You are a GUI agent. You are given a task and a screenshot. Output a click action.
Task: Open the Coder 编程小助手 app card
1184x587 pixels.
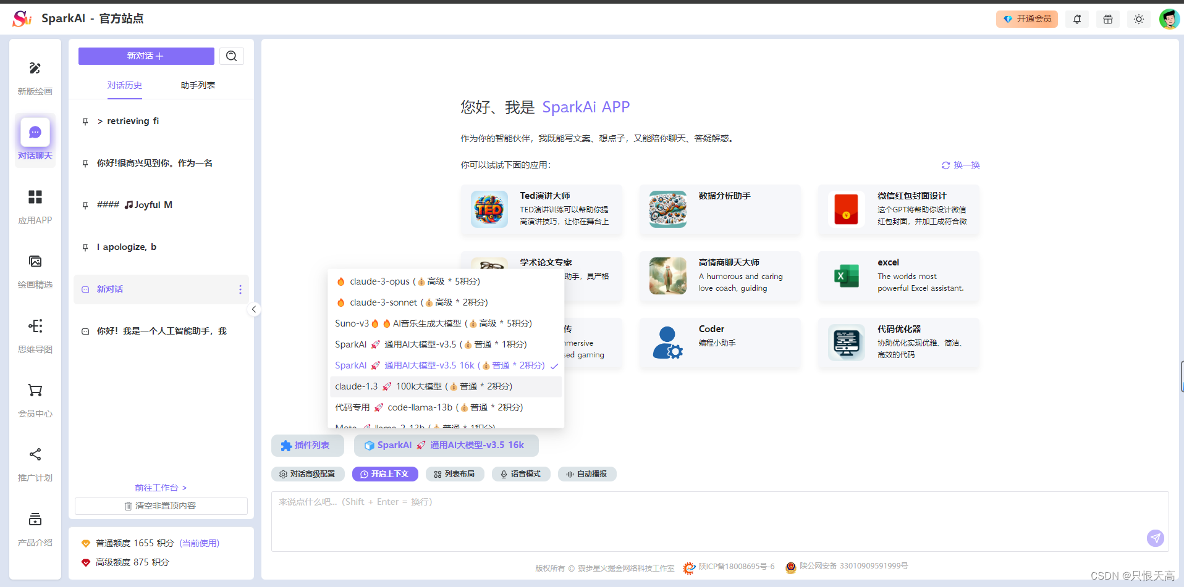720,343
